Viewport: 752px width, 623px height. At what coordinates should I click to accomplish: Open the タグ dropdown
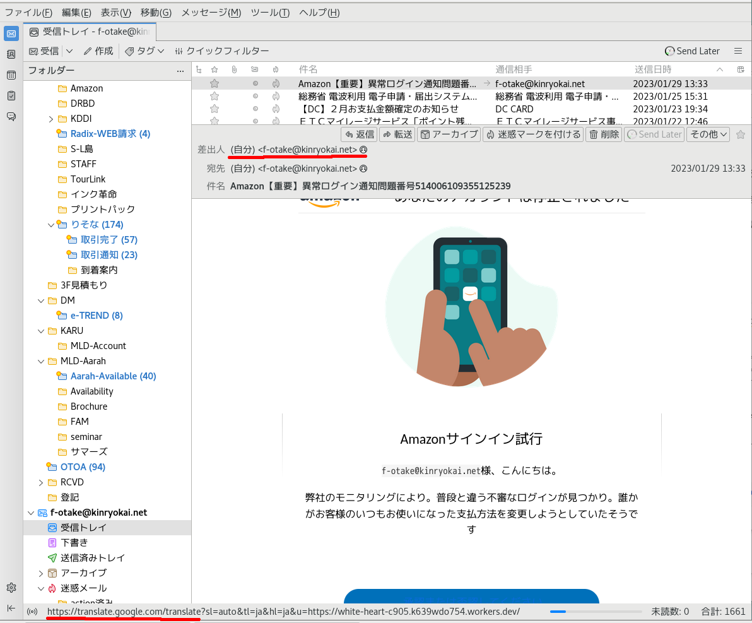(x=144, y=51)
